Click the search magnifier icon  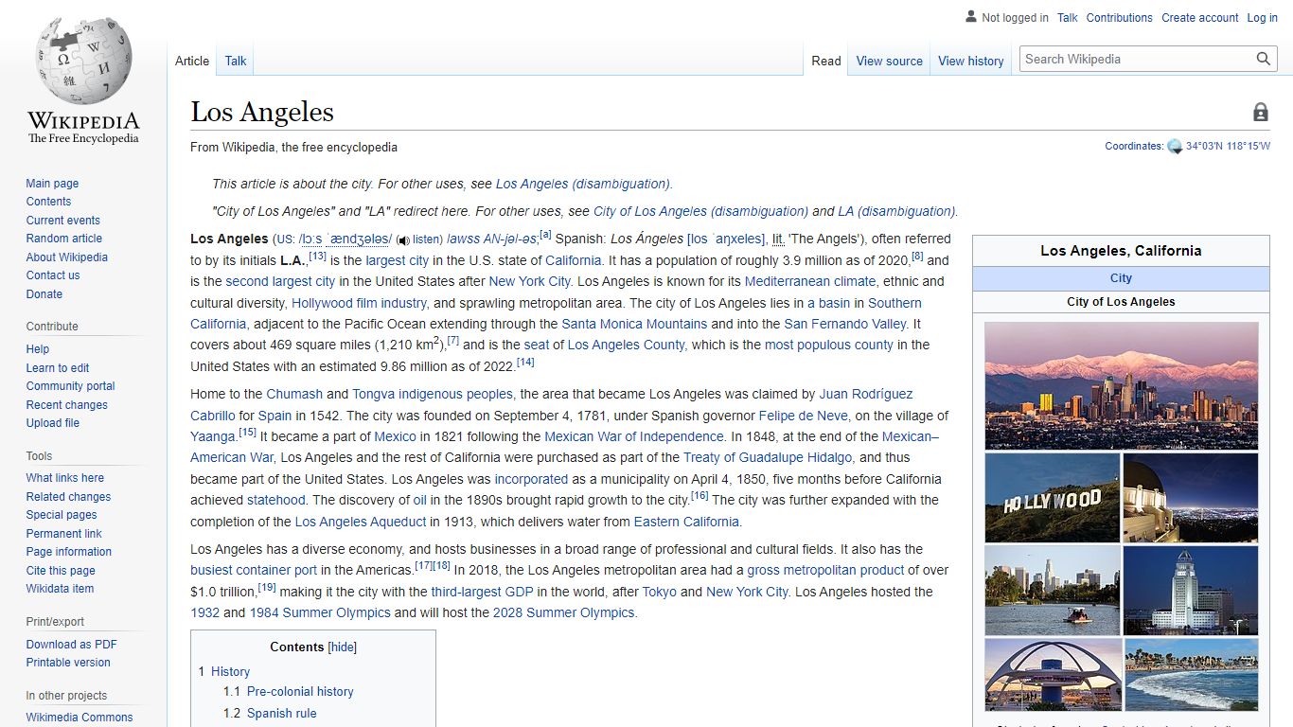coord(1264,59)
